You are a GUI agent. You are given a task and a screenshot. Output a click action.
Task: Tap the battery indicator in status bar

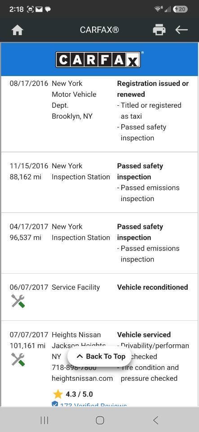coord(180,9)
